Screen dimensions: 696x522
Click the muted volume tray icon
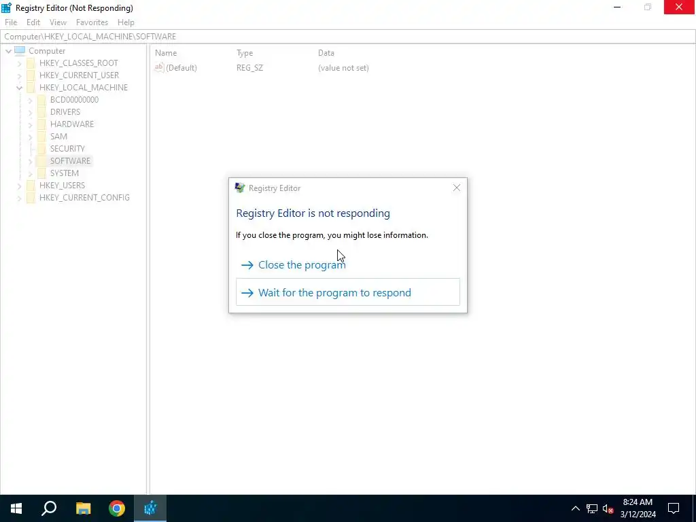click(608, 508)
